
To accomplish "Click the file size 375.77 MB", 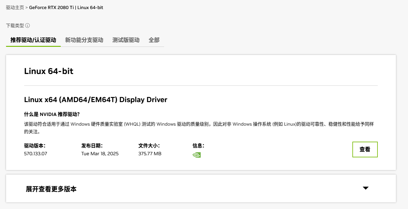I will (x=150, y=154).
